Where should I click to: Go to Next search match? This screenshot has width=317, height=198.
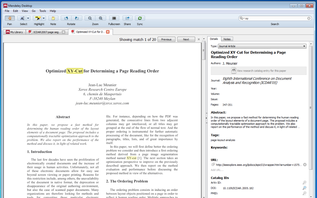(186, 39)
